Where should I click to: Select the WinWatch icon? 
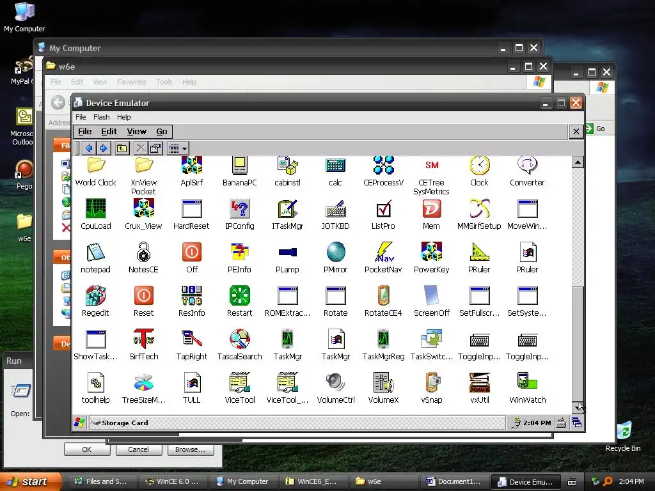[x=527, y=382]
